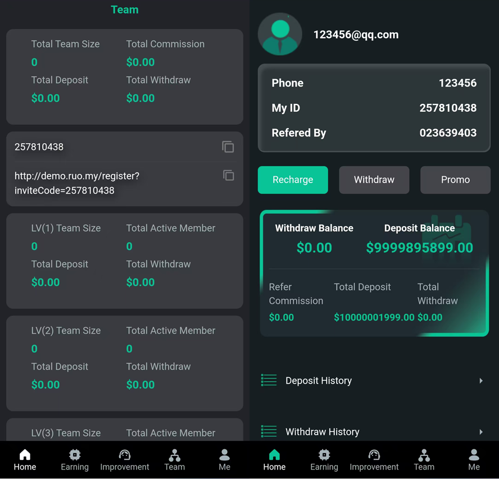Open the Promo button

tap(455, 180)
